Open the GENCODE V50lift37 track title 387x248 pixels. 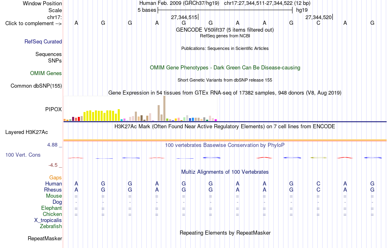[x=225, y=30]
